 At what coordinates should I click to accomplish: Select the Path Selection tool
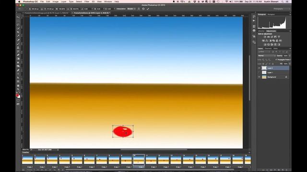point(18,77)
